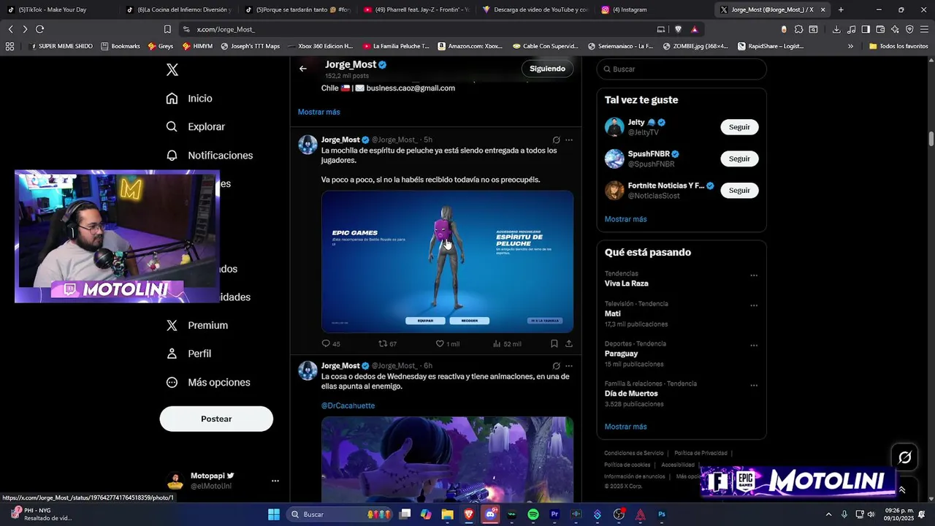
Task: Share the mochila de peluche post
Action: [569, 343]
